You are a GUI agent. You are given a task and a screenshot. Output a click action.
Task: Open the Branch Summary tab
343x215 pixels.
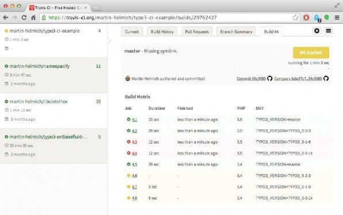(236, 32)
